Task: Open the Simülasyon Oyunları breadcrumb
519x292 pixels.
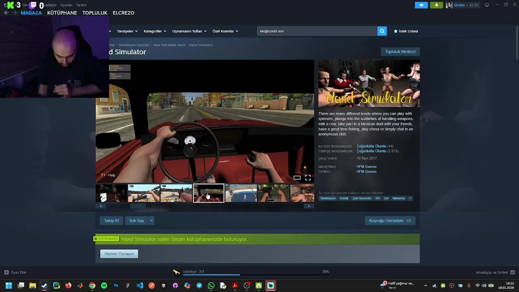Action: pos(134,45)
